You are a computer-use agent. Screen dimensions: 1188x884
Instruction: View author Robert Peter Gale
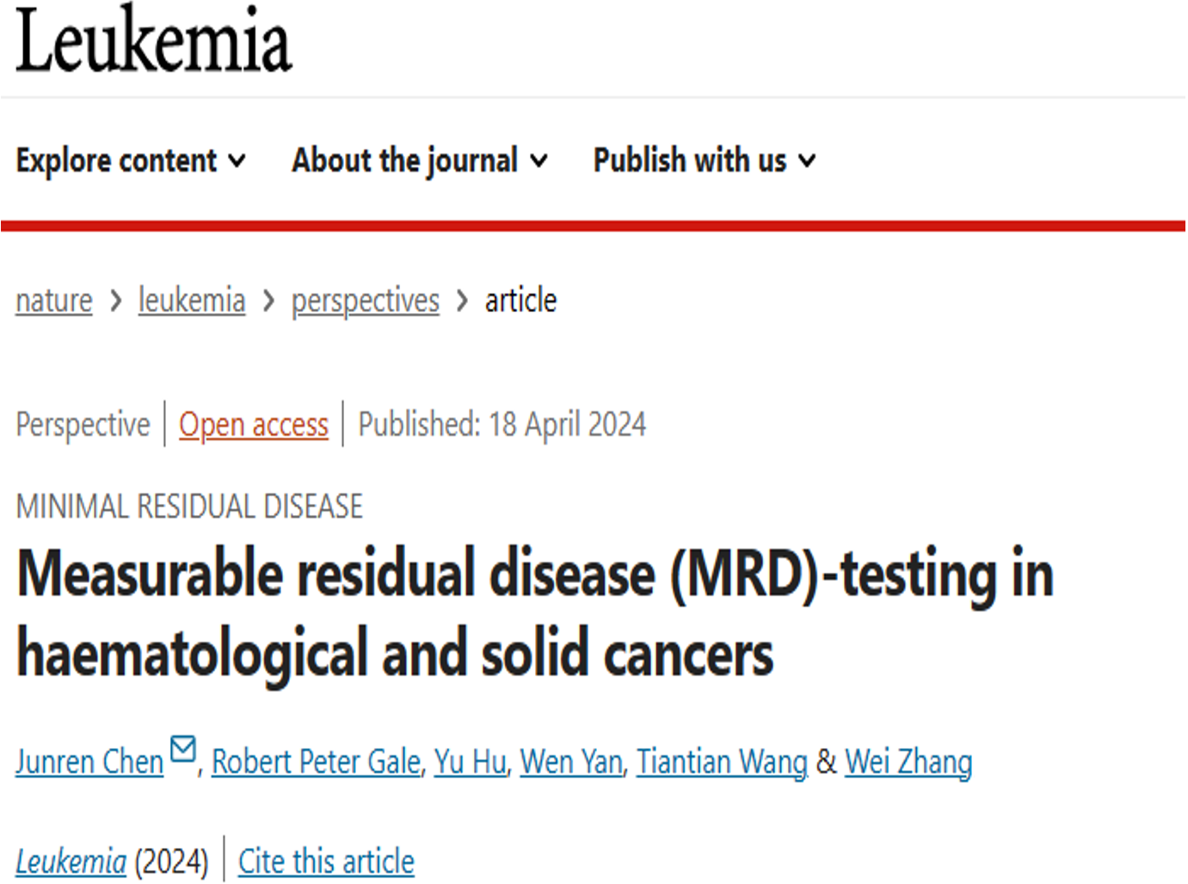pos(317,762)
